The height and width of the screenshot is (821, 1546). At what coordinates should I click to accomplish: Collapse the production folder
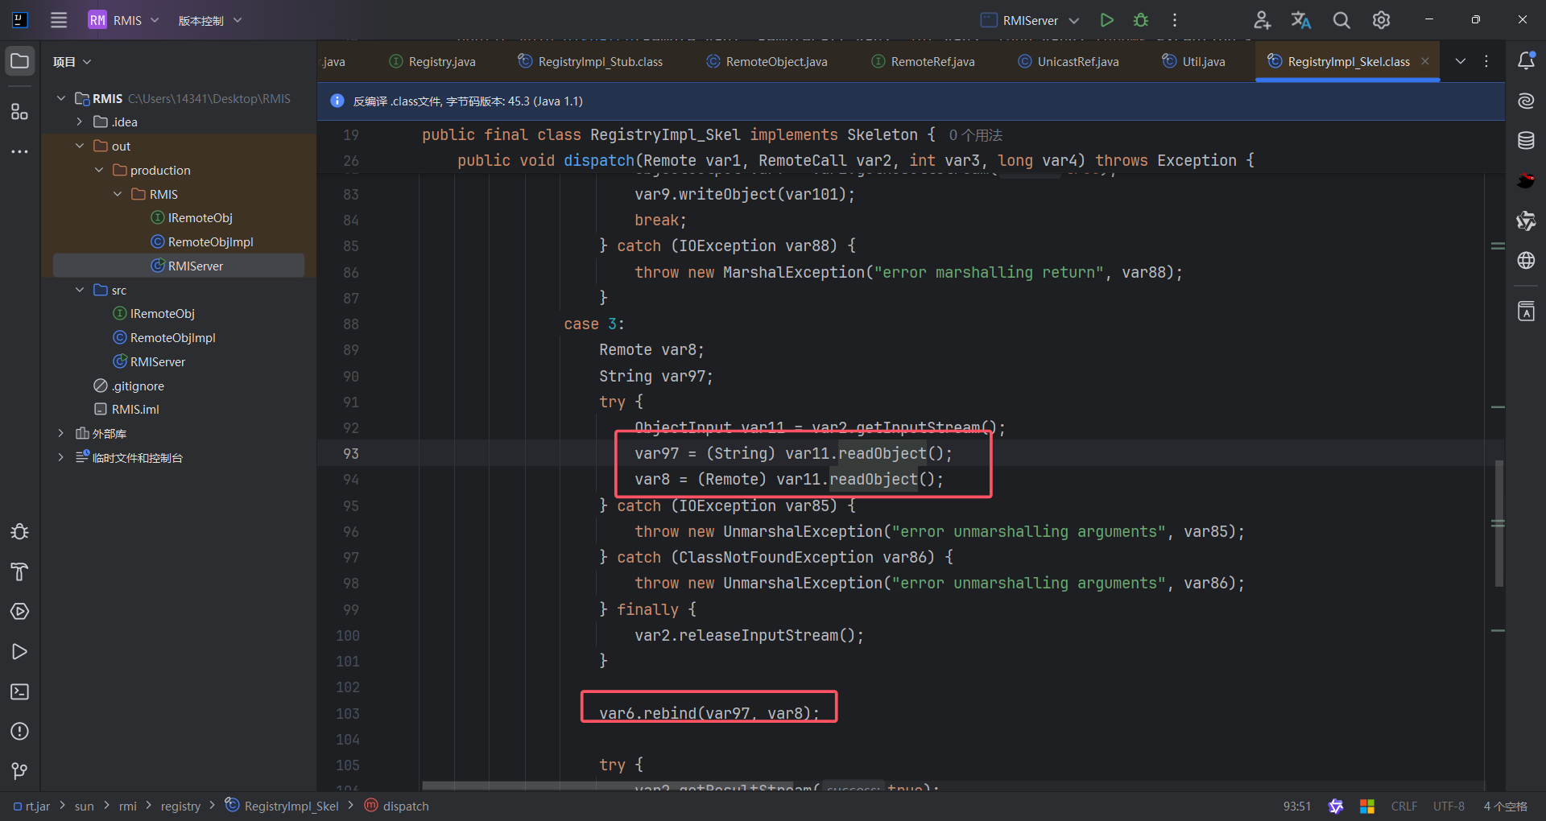pyautogui.click(x=99, y=170)
